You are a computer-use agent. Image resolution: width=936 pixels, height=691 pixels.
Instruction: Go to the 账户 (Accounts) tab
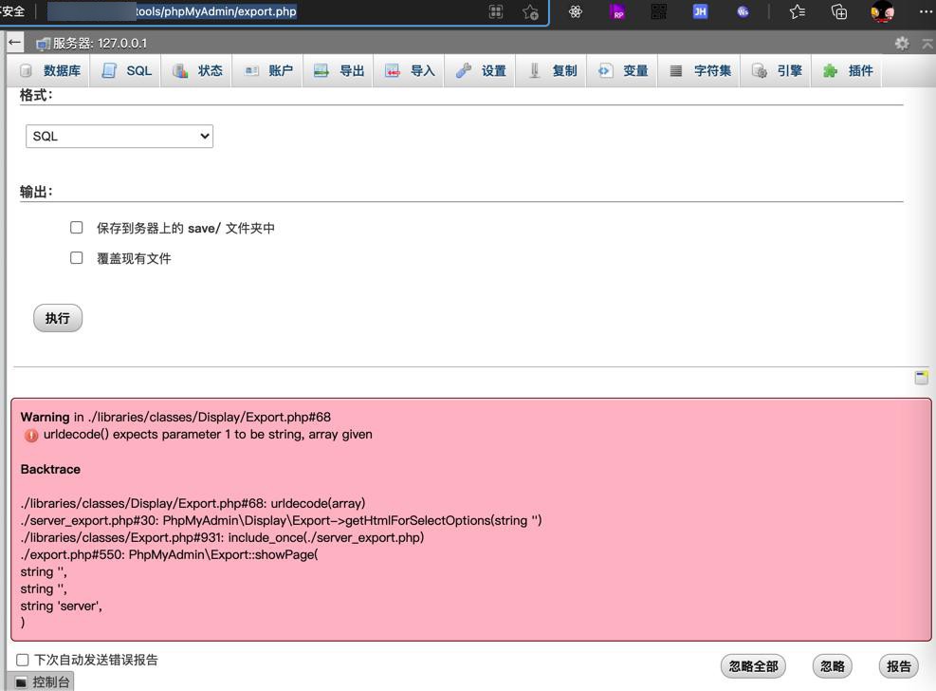click(268, 70)
